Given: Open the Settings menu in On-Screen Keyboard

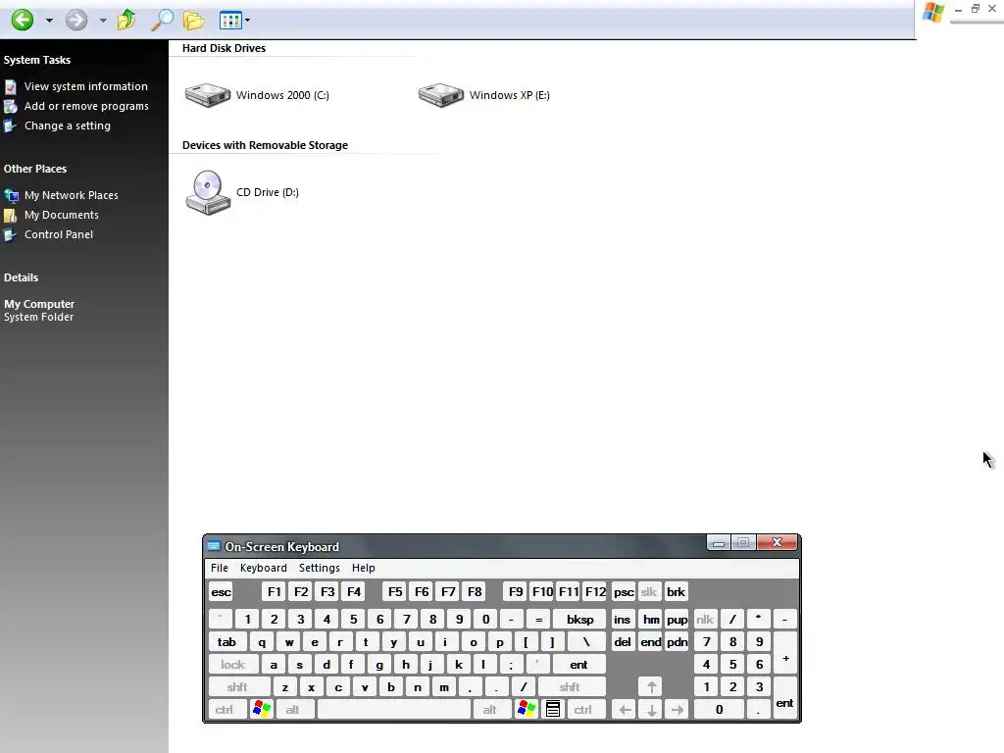Looking at the screenshot, I should tap(320, 568).
